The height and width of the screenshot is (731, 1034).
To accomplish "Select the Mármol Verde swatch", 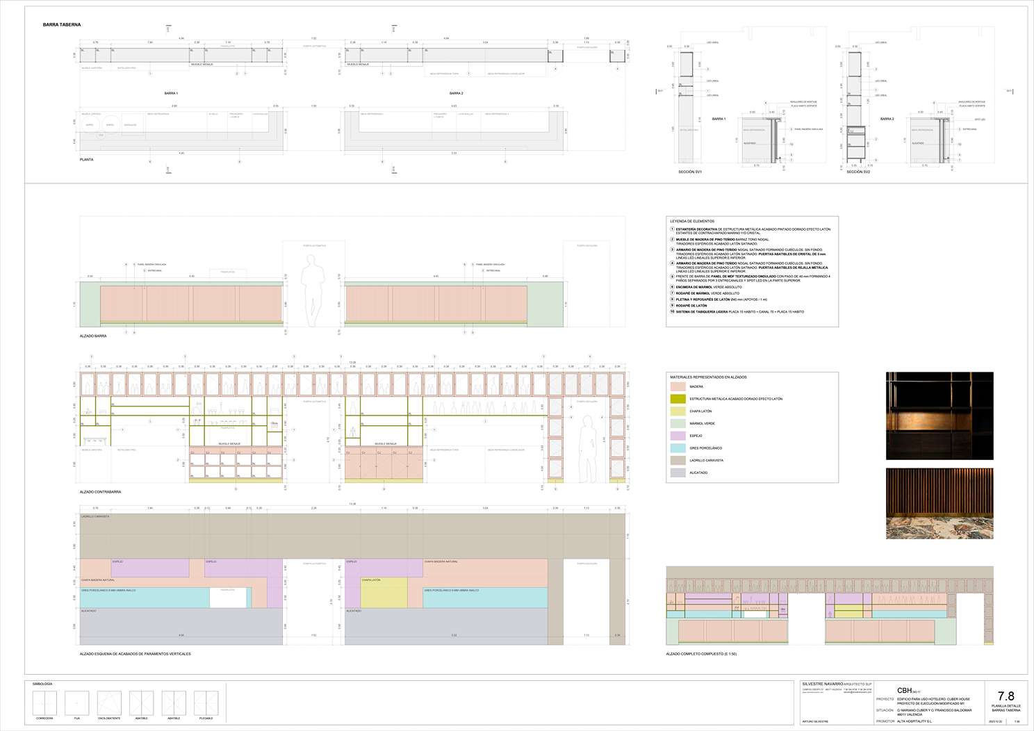I will pyautogui.click(x=678, y=423).
